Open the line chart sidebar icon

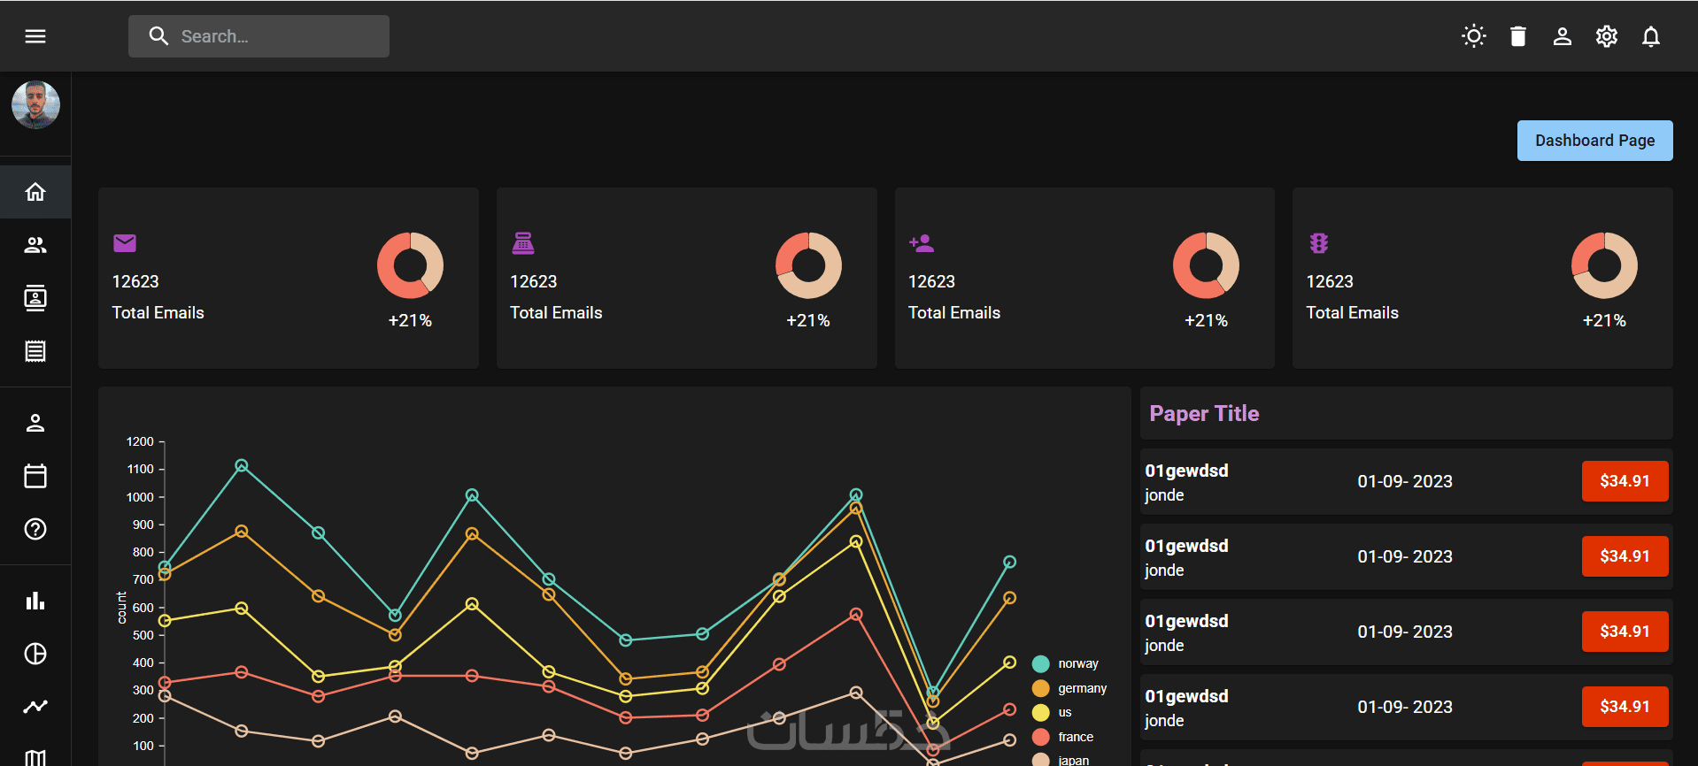coord(35,707)
